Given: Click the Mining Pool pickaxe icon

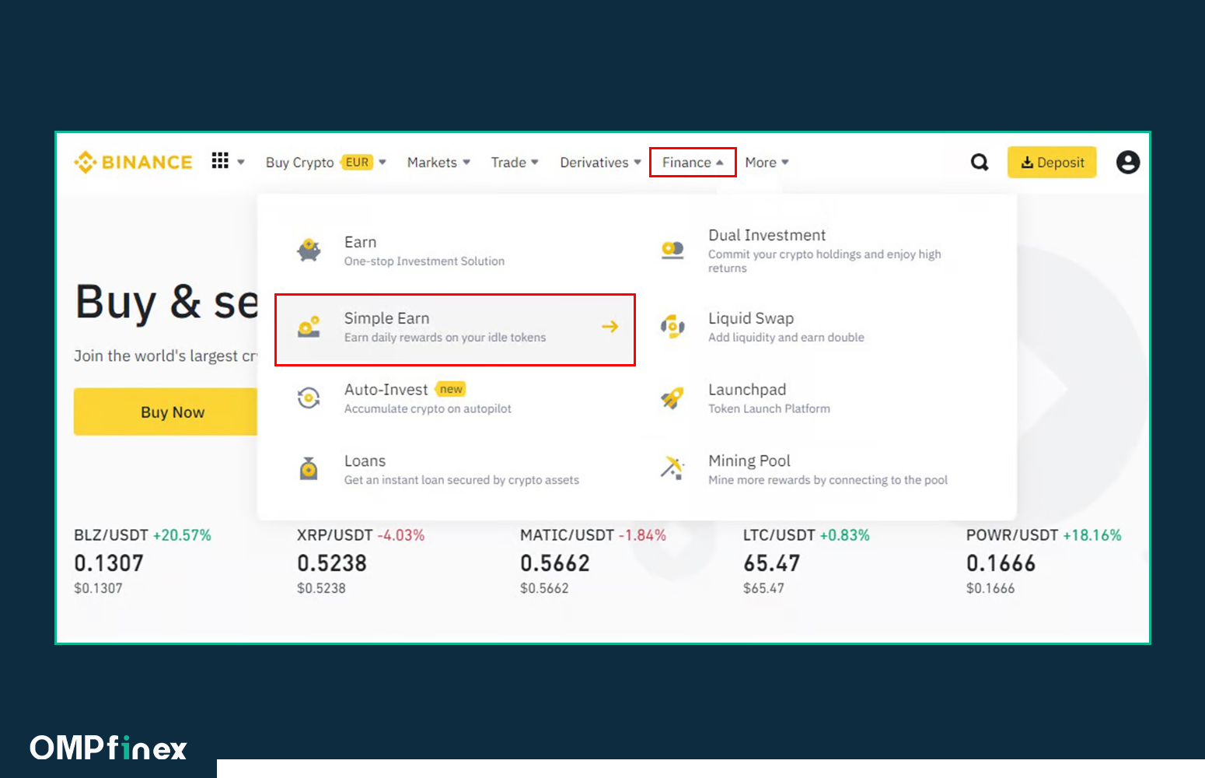Looking at the screenshot, I should [672, 468].
